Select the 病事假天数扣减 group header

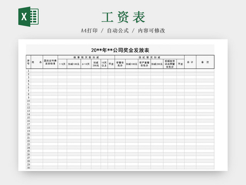point(86,57)
